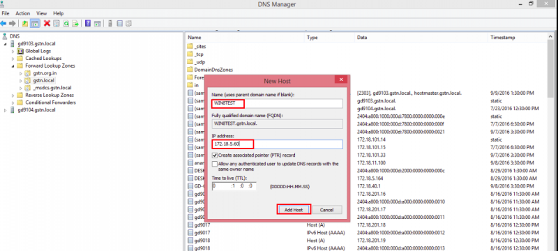558x251 pixels.
Task: Click the data cell 172.18.5.164
Action: 371,178
